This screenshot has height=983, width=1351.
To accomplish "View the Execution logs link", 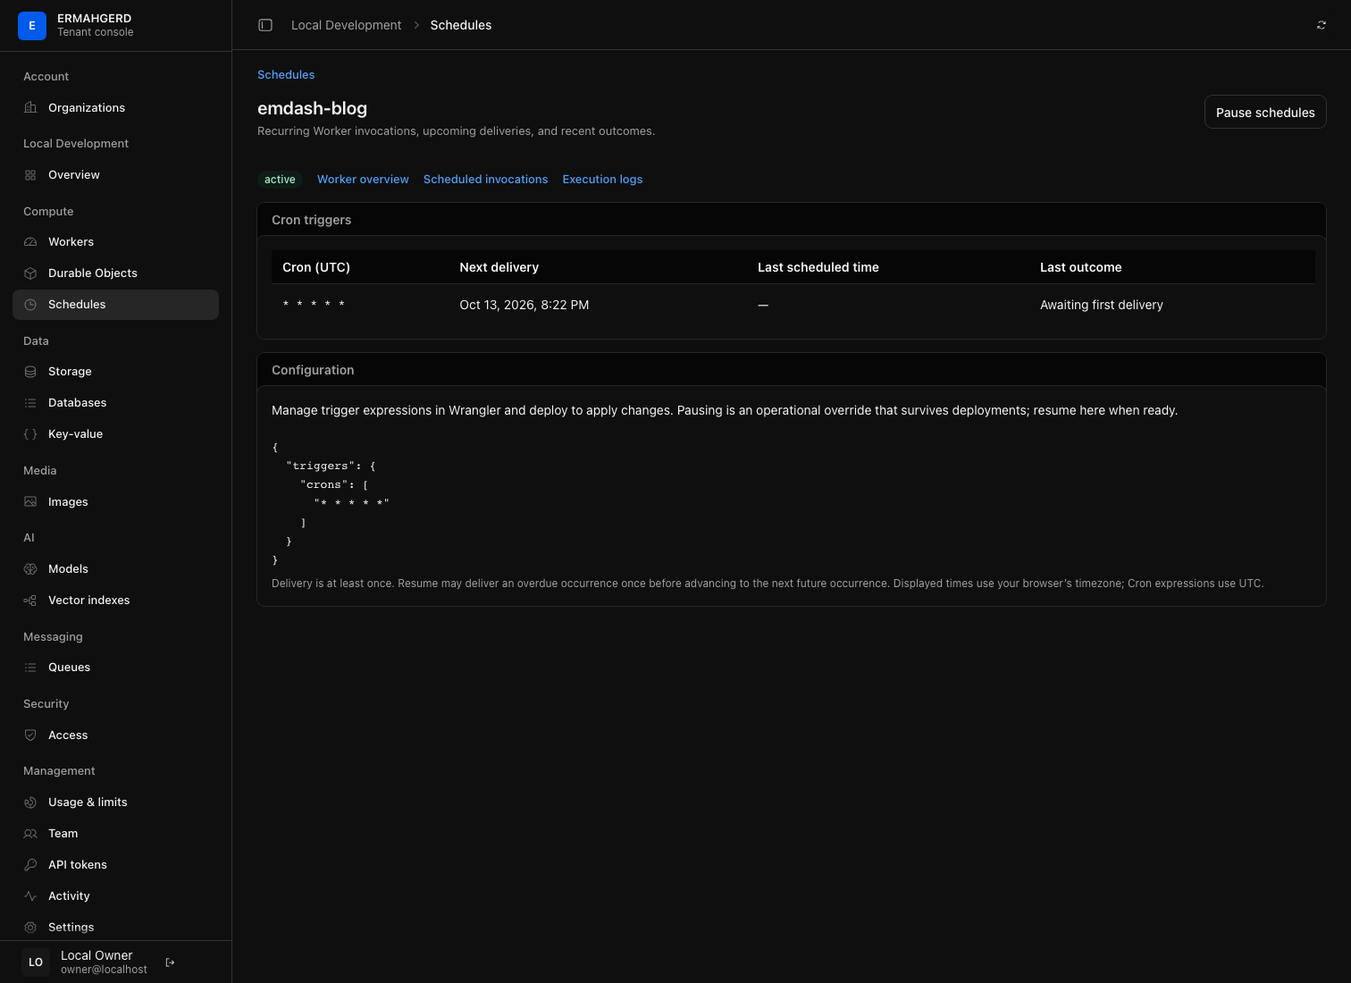I will pos(602,180).
